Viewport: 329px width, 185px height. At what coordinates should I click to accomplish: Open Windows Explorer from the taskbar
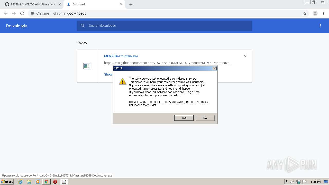[29, 182]
